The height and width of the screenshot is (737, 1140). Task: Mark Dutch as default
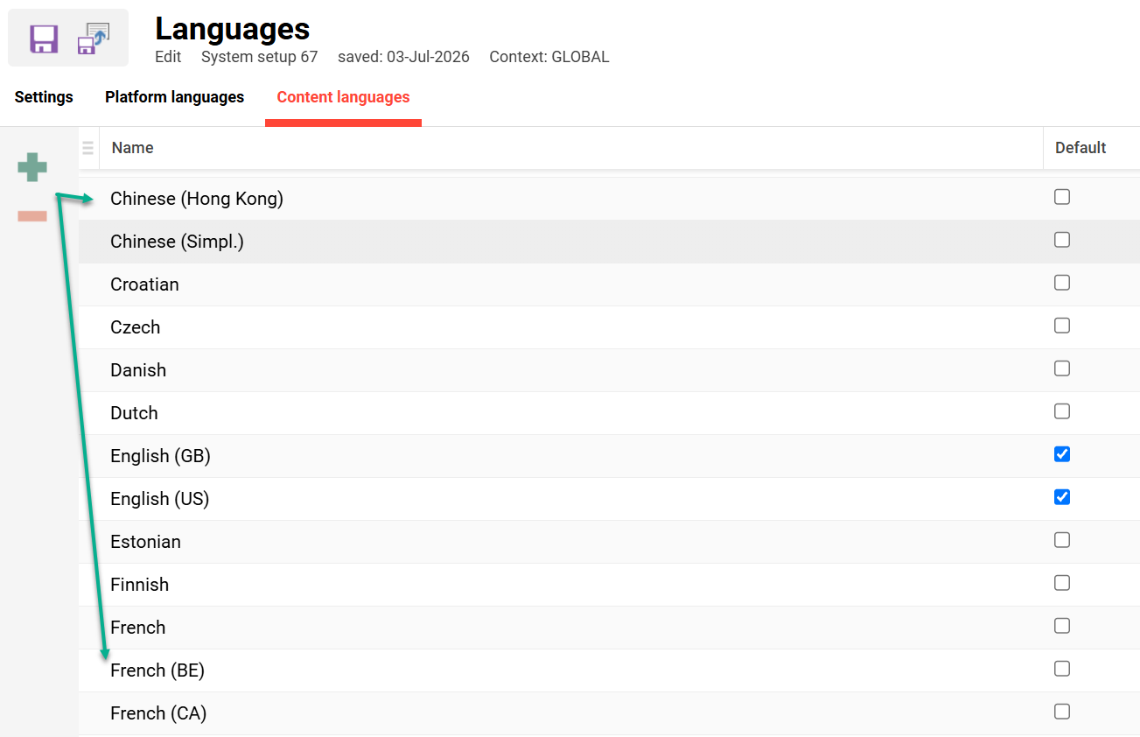1062,411
